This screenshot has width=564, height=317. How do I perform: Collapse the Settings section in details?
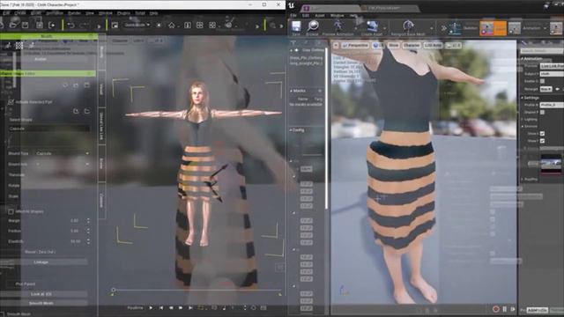point(523,98)
